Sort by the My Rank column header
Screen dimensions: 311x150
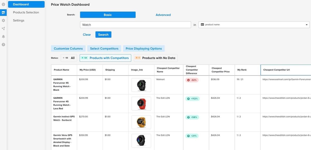pos(248,70)
